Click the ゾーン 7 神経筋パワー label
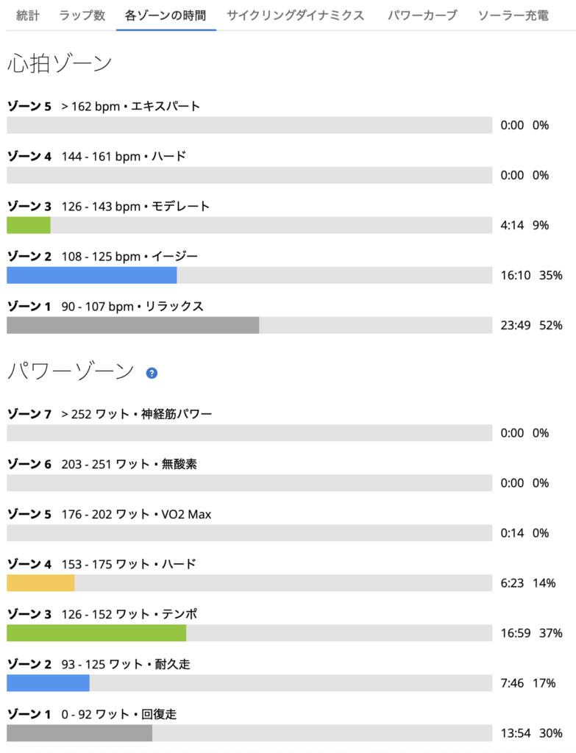The height and width of the screenshot is (753, 576). tap(110, 414)
